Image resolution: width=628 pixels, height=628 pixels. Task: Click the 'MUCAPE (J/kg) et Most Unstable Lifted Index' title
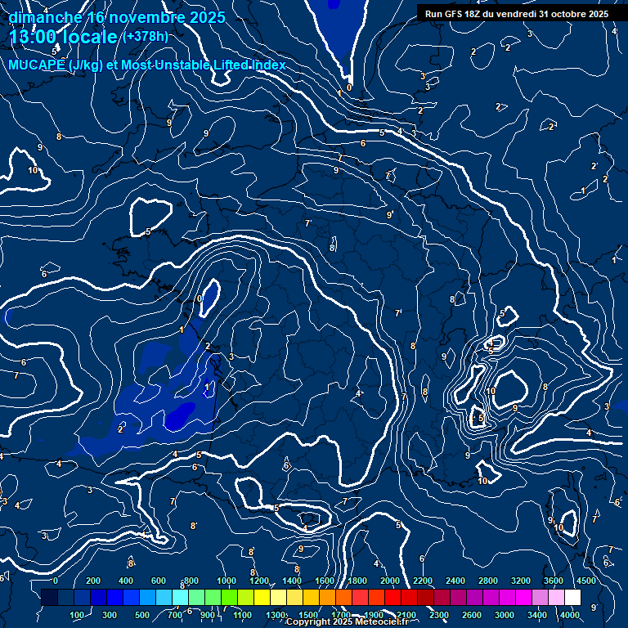(147, 65)
